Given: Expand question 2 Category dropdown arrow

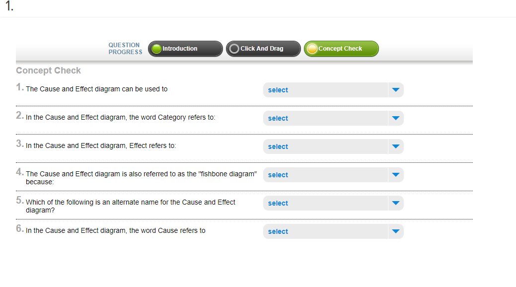Looking at the screenshot, I should [x=396, y=118].
